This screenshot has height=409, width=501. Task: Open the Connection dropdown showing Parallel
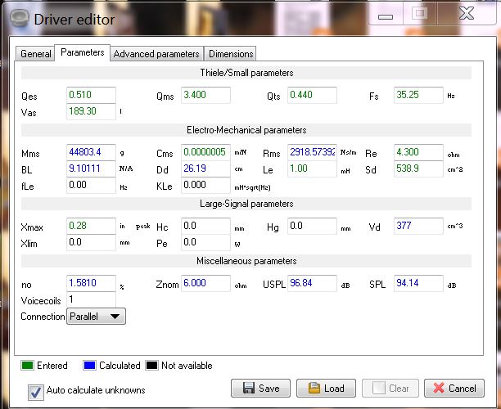(x=96, y=317)
